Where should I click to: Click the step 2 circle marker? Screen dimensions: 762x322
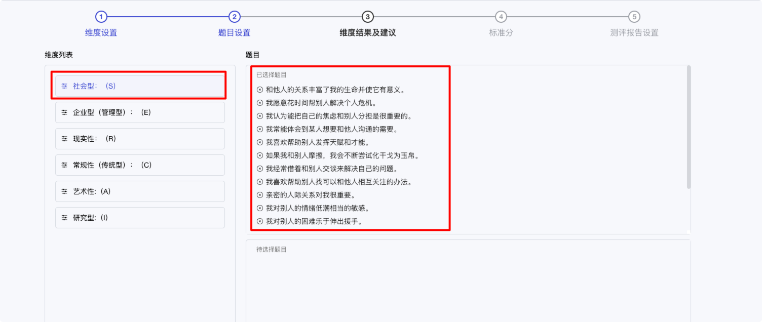tap(234, 17)
